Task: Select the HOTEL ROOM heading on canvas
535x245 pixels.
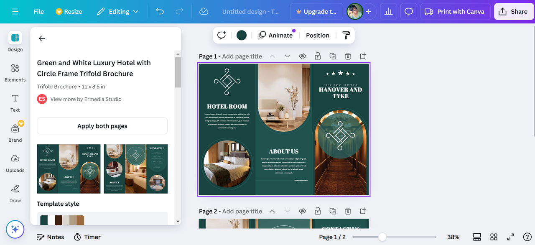Action: coord(227,106)
